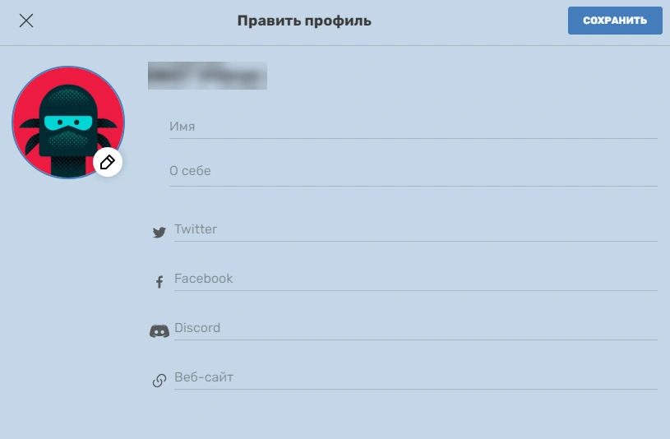Click into the Discord input field
670x439 pixels.
[x=416, y=328]
